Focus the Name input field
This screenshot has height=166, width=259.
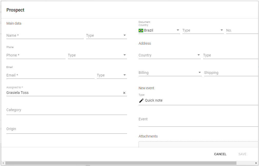45,35
